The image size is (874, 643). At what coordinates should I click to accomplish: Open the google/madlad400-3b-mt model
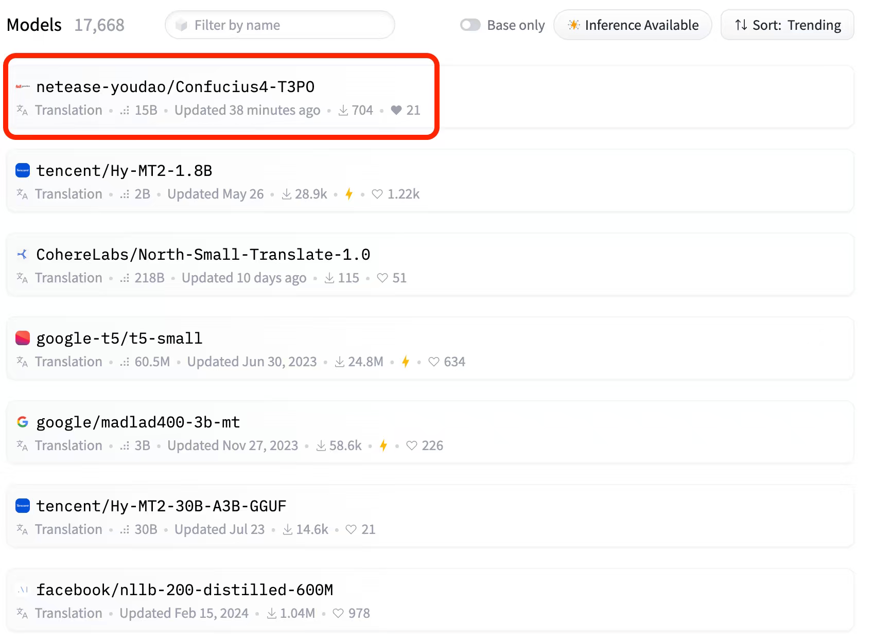138,422
